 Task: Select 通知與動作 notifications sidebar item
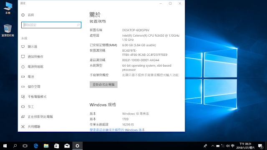point(35,57)
